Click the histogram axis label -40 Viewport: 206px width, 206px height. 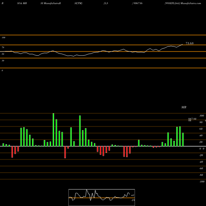201,162
